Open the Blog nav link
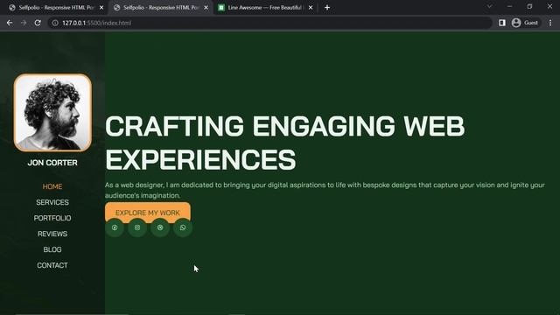The width and height of the screenshot is (560, 315). pos(52,249)
